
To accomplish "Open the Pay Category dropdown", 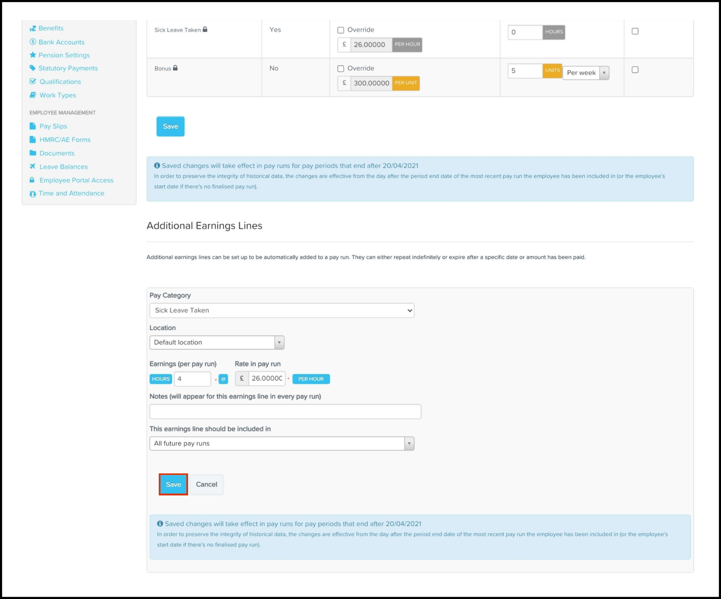I will point(281,310).
